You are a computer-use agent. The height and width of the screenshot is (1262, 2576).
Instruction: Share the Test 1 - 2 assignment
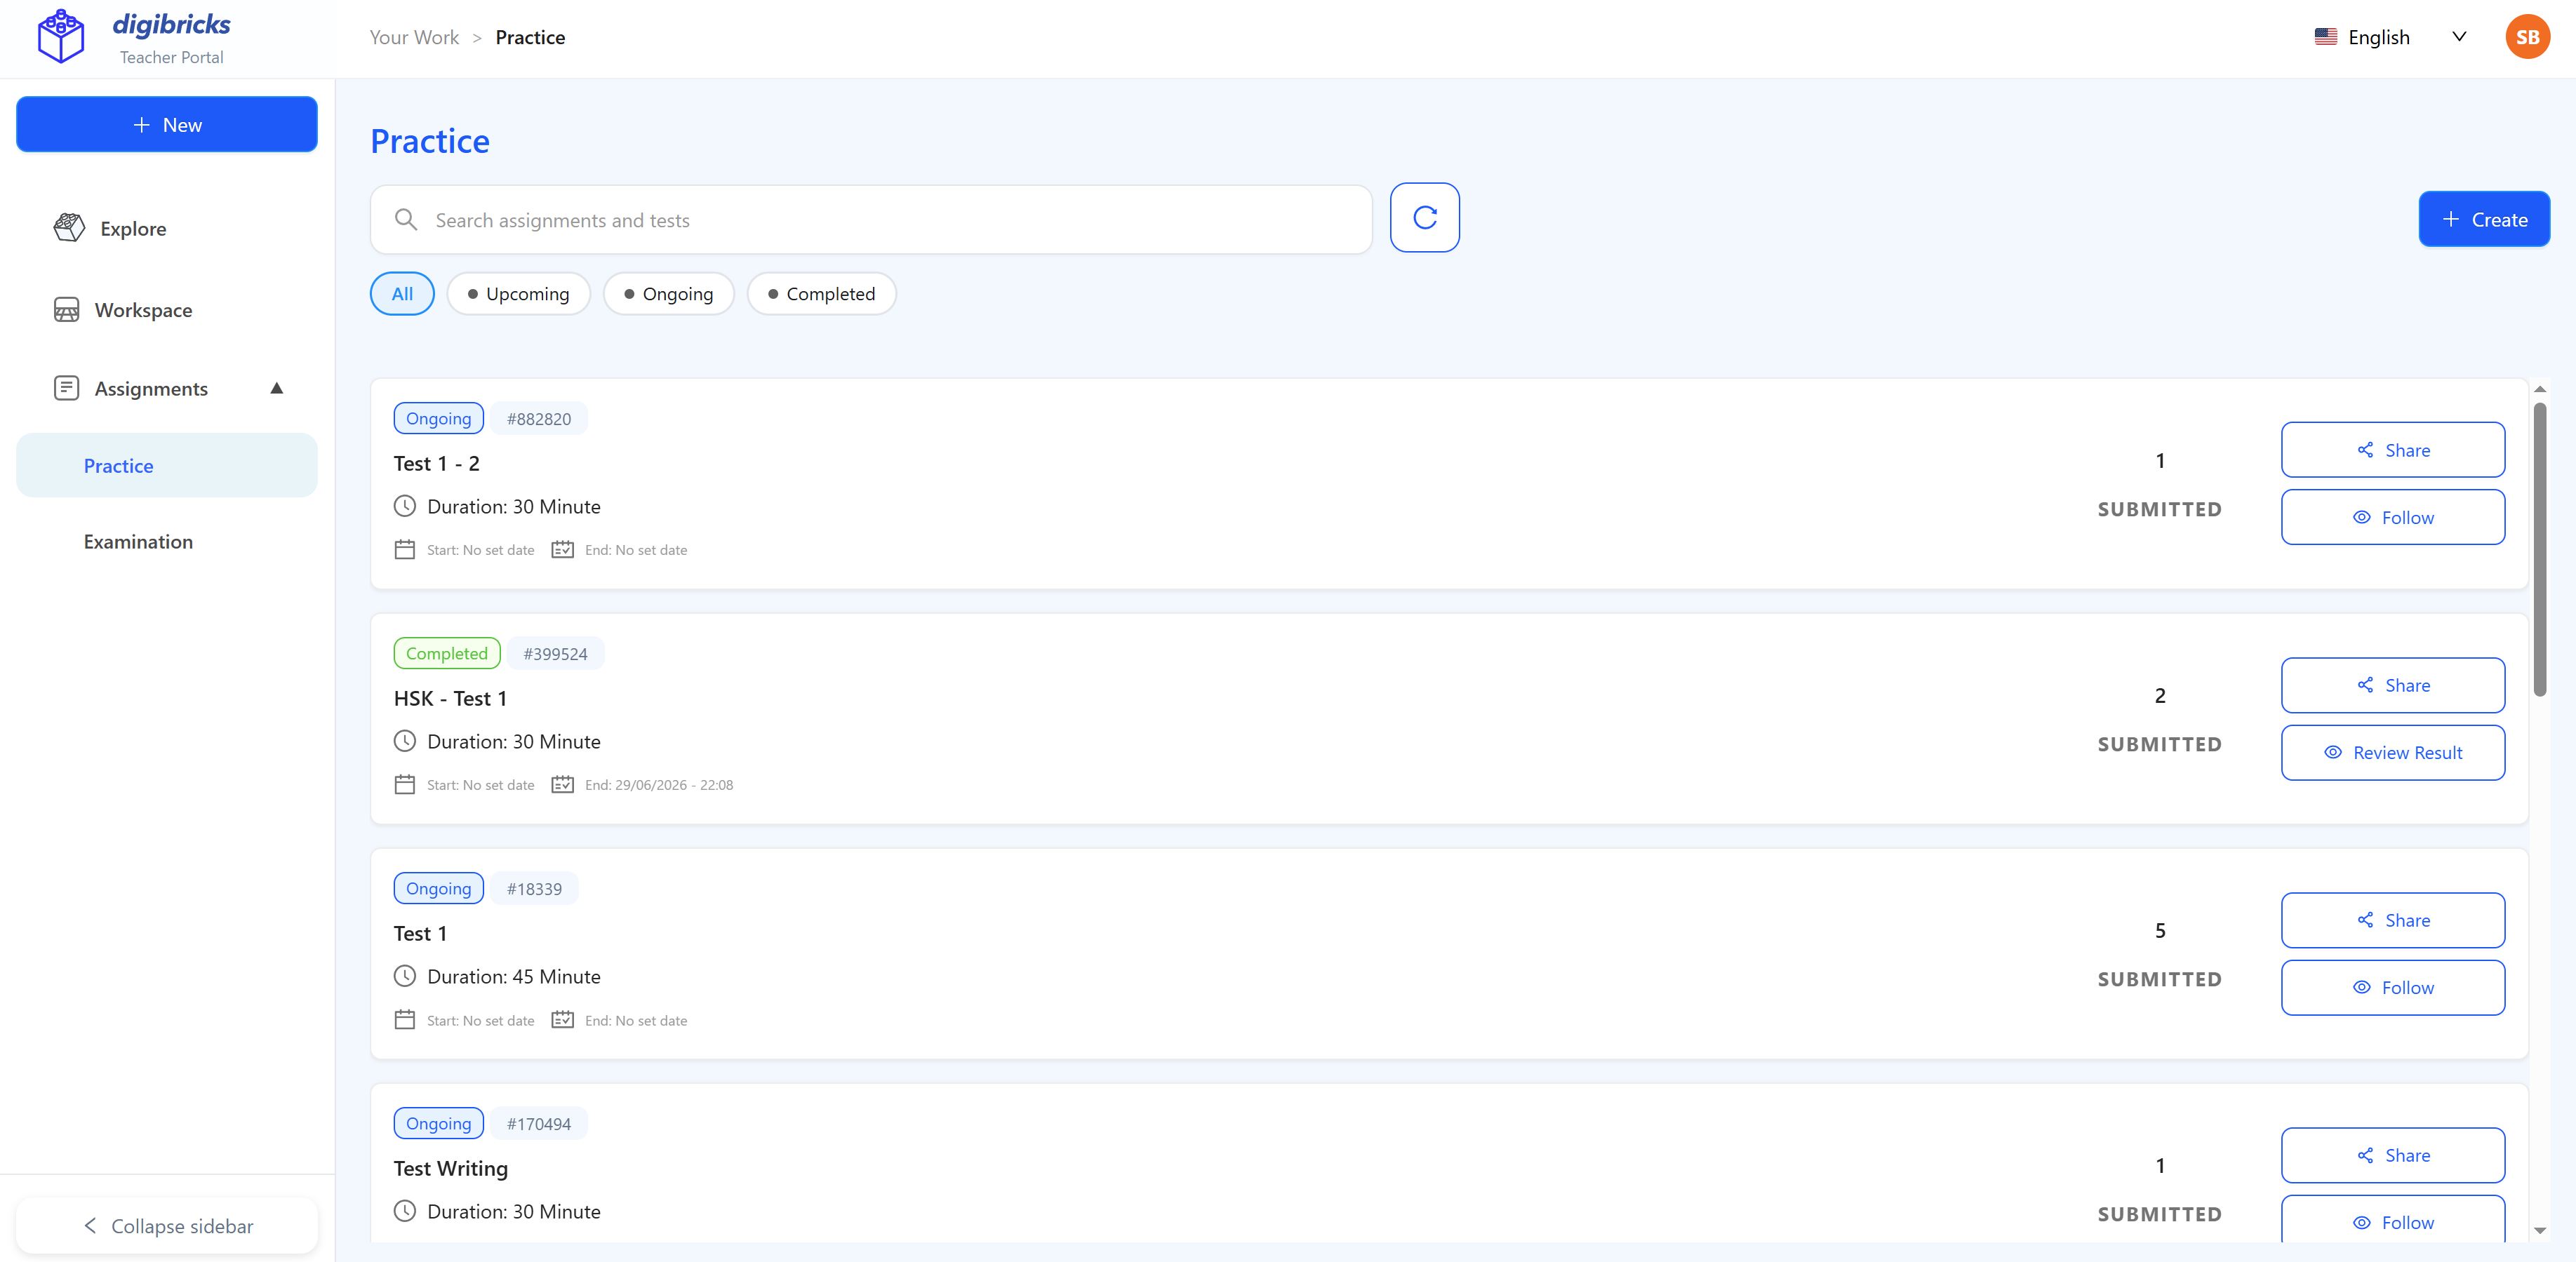click(x=2392, y=450)
